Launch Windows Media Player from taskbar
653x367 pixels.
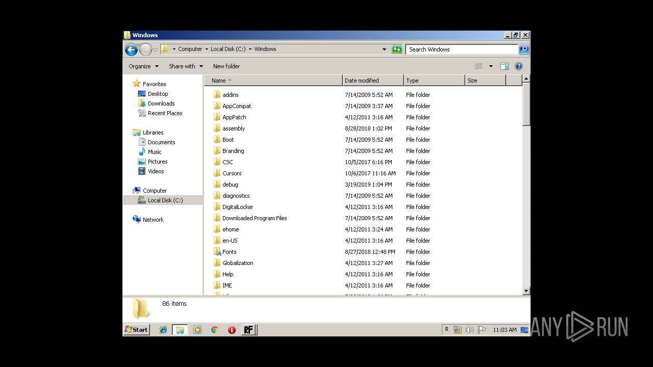click(x=197, y=330)
